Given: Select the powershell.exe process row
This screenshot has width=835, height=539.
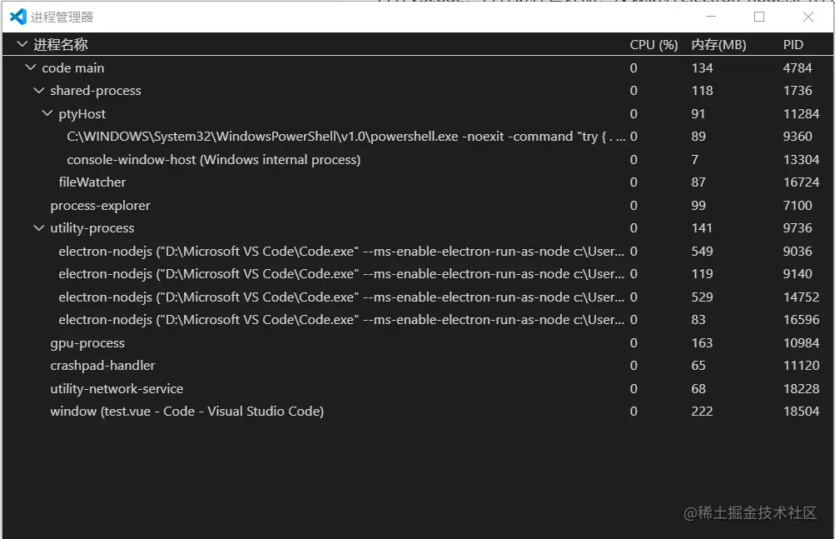Looking at the screenshot, I should (x=333, y=137).
